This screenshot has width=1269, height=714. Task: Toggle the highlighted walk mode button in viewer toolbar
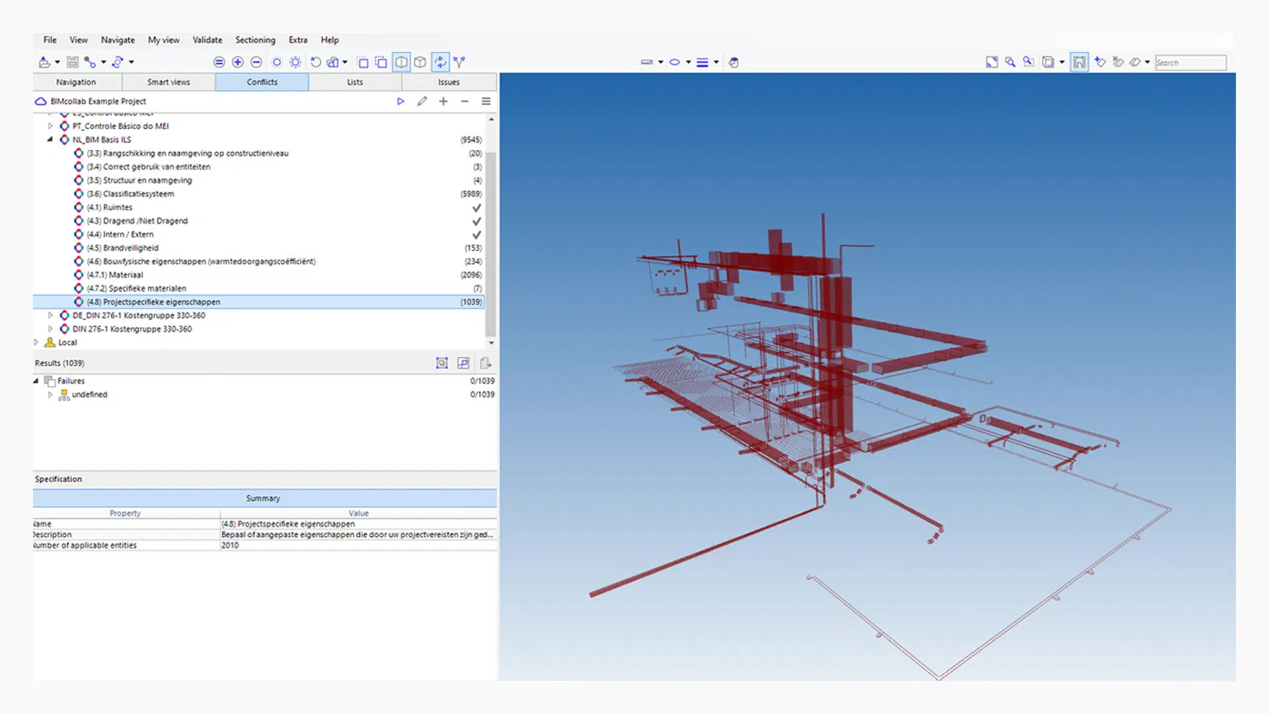point(1079,62)
